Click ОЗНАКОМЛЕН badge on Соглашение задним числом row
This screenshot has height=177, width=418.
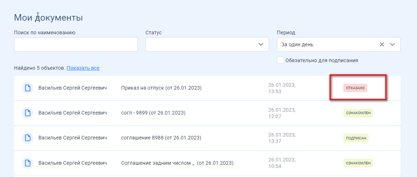pyautogui.click(x=358, y=163)
